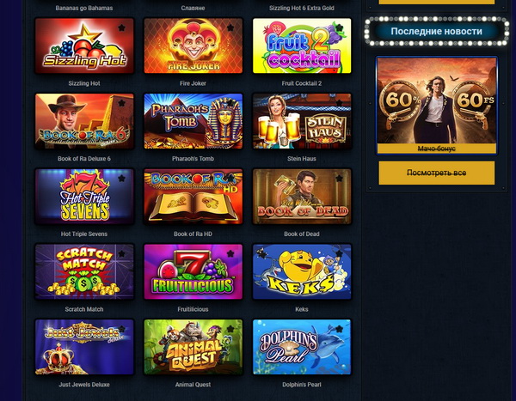Open the Pharaoh's Tomb game thumbnail

pyautogui.click(x=193, y=121)
